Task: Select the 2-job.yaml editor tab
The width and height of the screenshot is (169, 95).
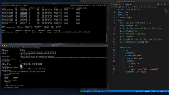Action: pyautogui.click(x=128, y=4)
